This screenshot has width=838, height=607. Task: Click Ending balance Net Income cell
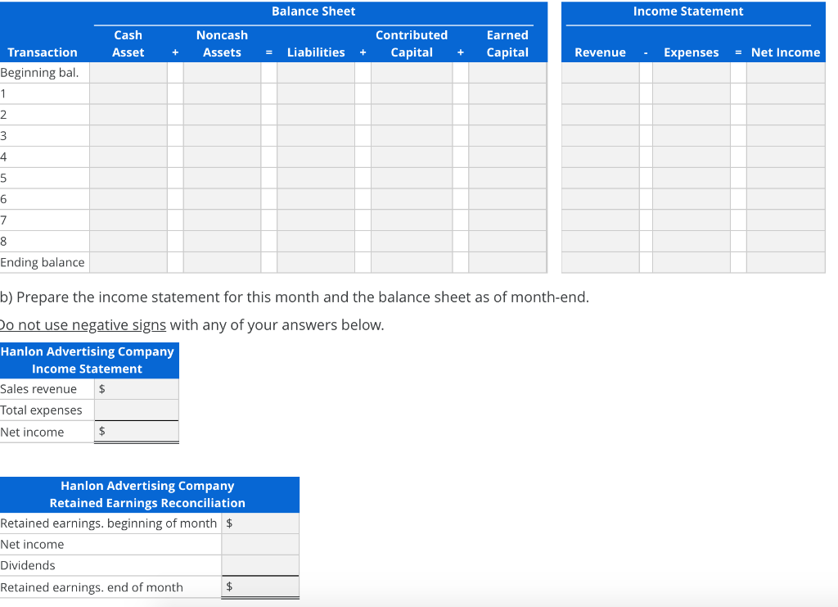click(785, 262)
